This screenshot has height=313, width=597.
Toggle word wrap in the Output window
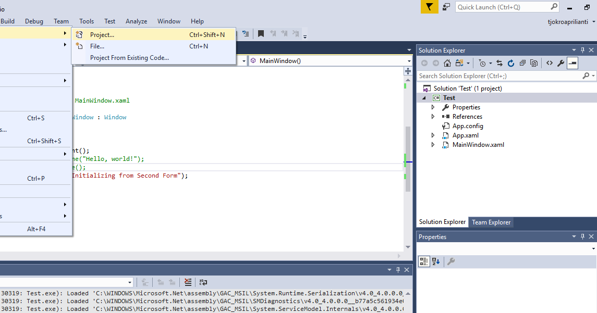tap(203, 282)
